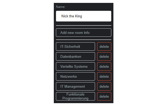Select the Datenbanken room entry
The width and height of the screenshot is (168, 105).
pos(75,56)
